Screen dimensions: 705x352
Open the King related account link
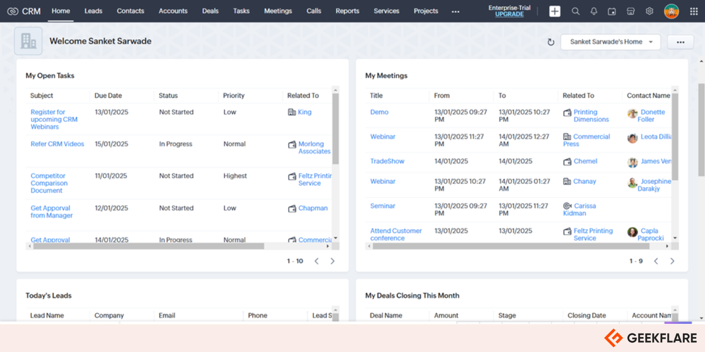click(x=304, y=112)
